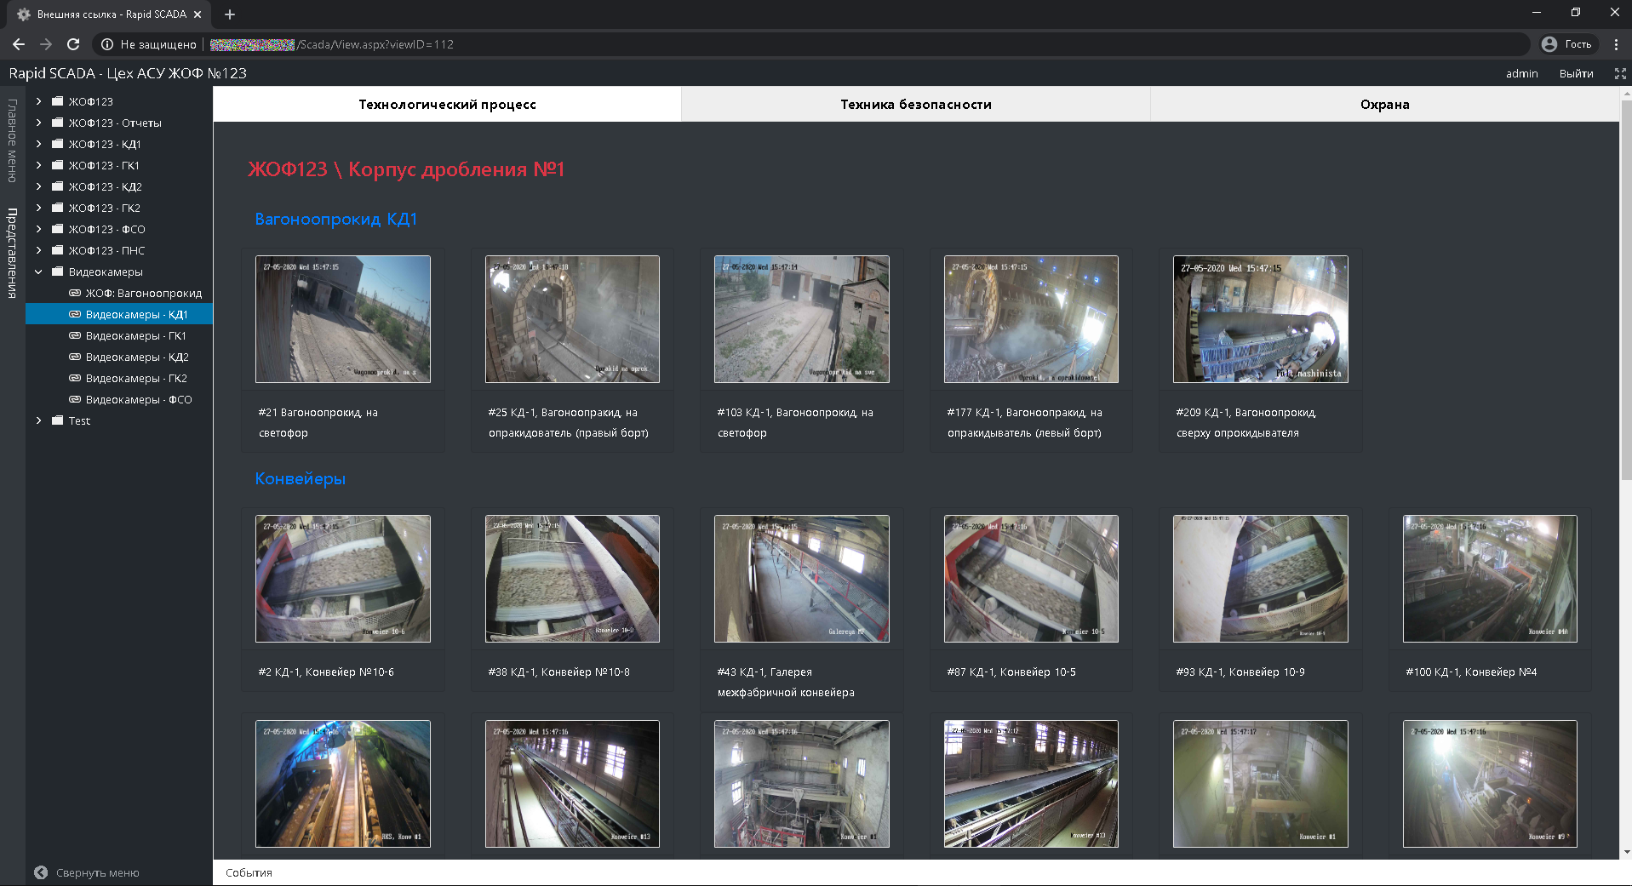Viewport: 1632px width, 886px height.
Task: Close the Rapid SCADA browser tab
Action: [198, 14]
